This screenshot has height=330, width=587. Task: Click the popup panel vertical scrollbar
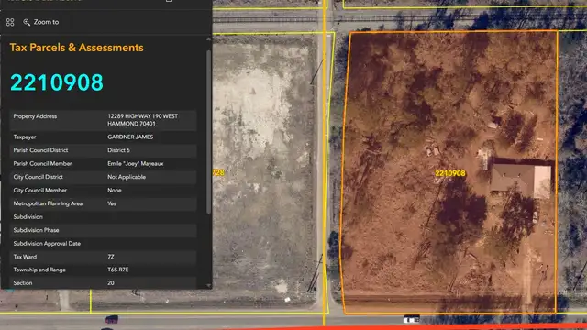coord(208,132)
